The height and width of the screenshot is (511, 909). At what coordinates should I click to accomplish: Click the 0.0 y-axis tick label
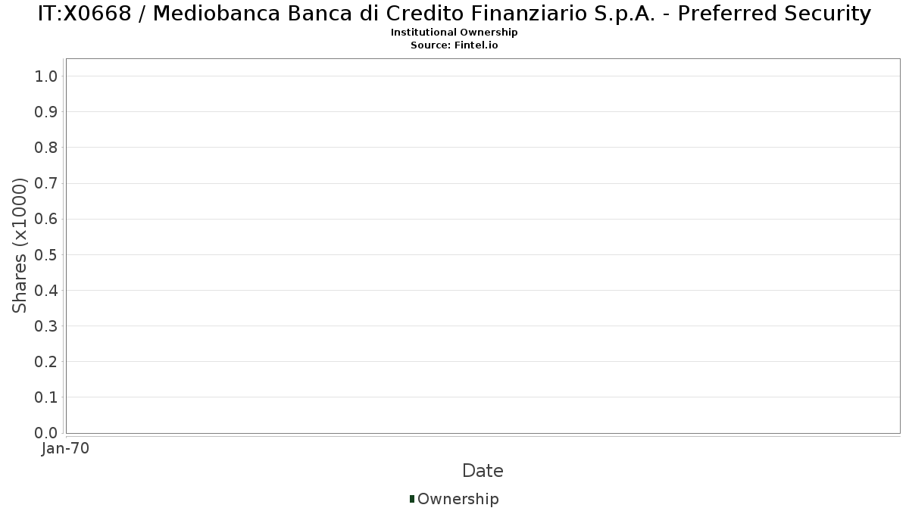click(x=46, y=433)
